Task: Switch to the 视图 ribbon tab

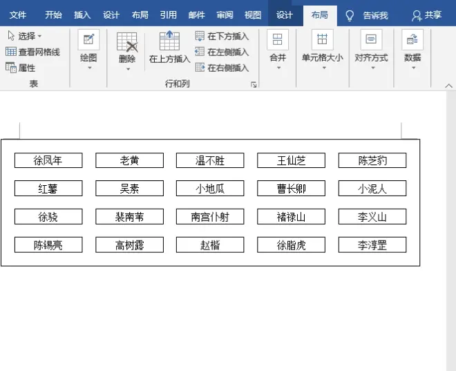Action: click(253, 15)
